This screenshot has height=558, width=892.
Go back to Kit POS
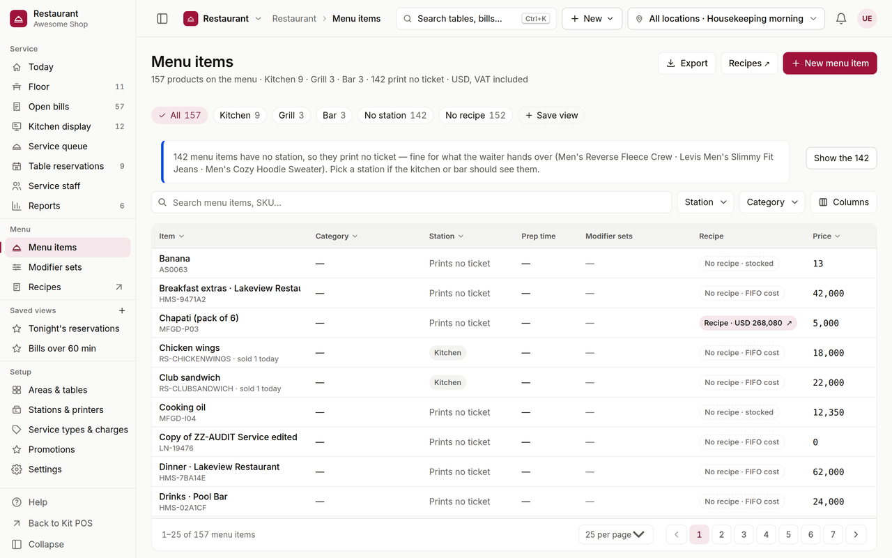(x=68, y=523)
